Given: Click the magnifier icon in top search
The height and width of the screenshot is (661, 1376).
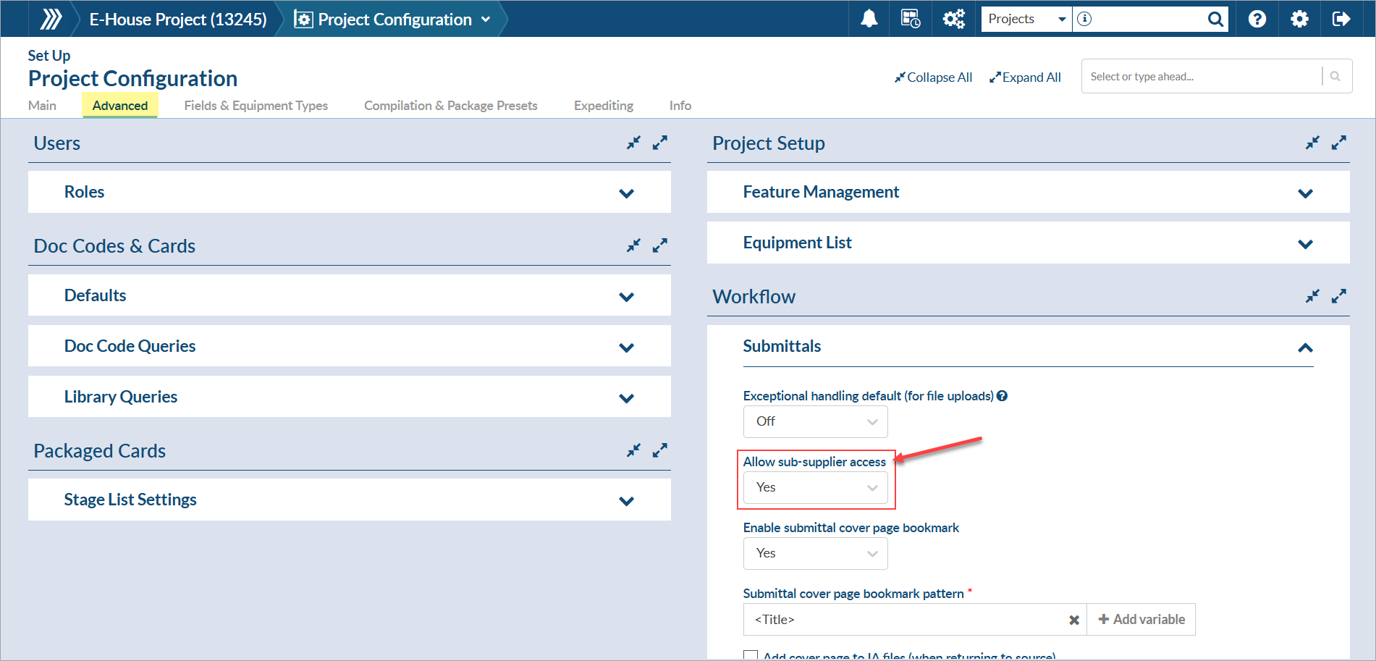Looking at the screenshot, I should click(x=1215, y=19).
